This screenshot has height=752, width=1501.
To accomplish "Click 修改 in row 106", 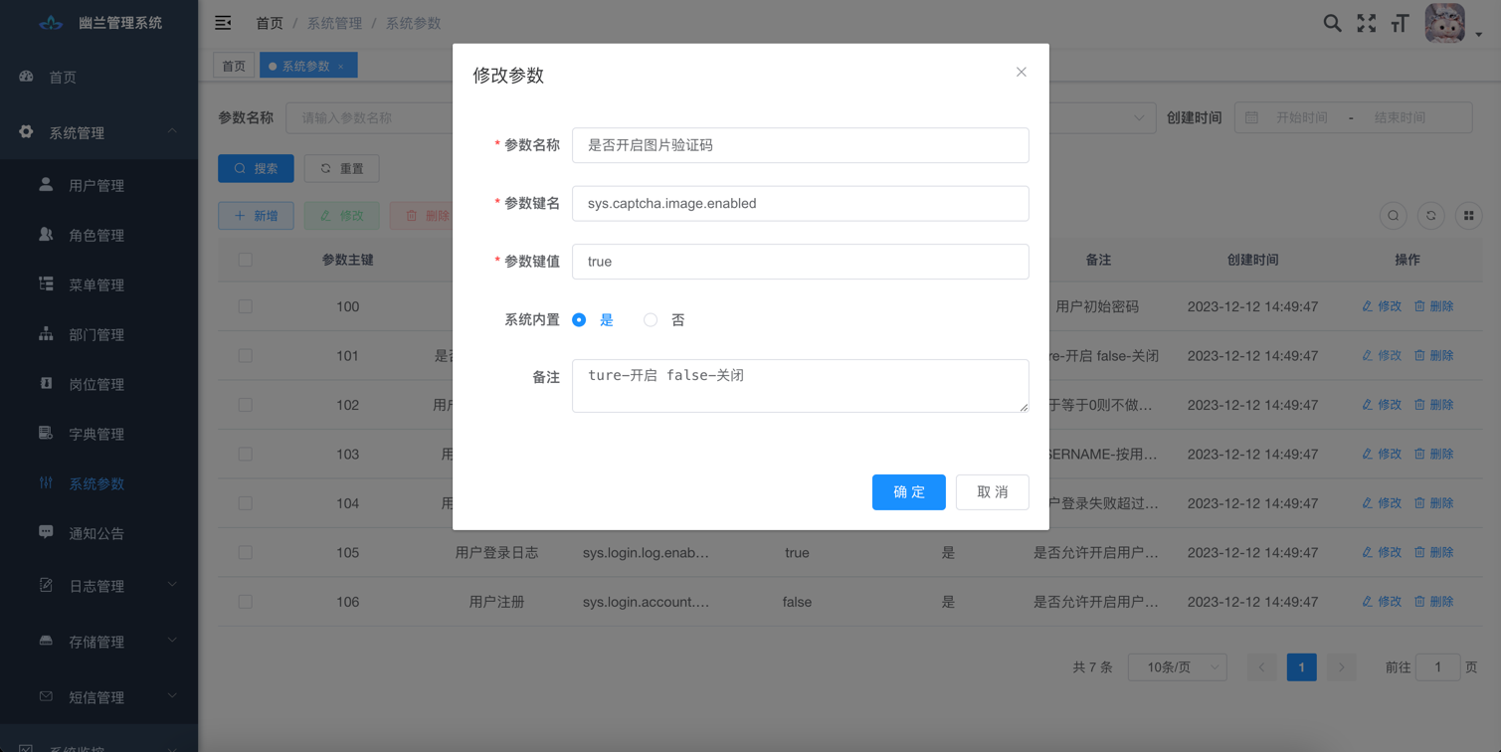I will [1382, 602].
